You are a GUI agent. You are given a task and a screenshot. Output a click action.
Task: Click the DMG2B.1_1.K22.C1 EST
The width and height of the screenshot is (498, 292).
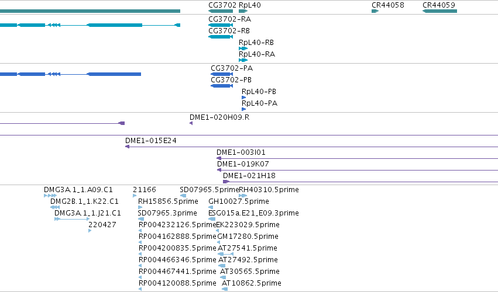[55, 207]
